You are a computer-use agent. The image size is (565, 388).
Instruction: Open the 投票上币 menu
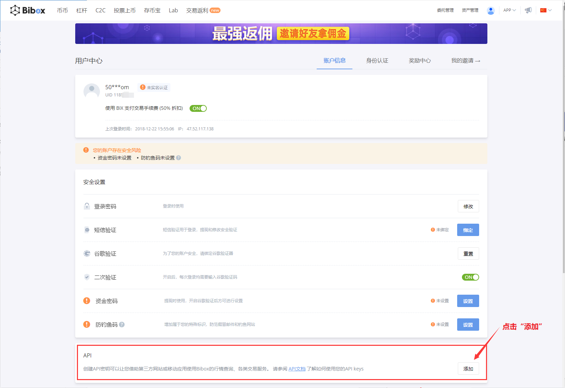point(125,11)
